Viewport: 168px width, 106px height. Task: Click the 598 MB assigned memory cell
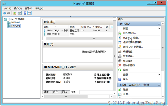click(x=97, y=31)
